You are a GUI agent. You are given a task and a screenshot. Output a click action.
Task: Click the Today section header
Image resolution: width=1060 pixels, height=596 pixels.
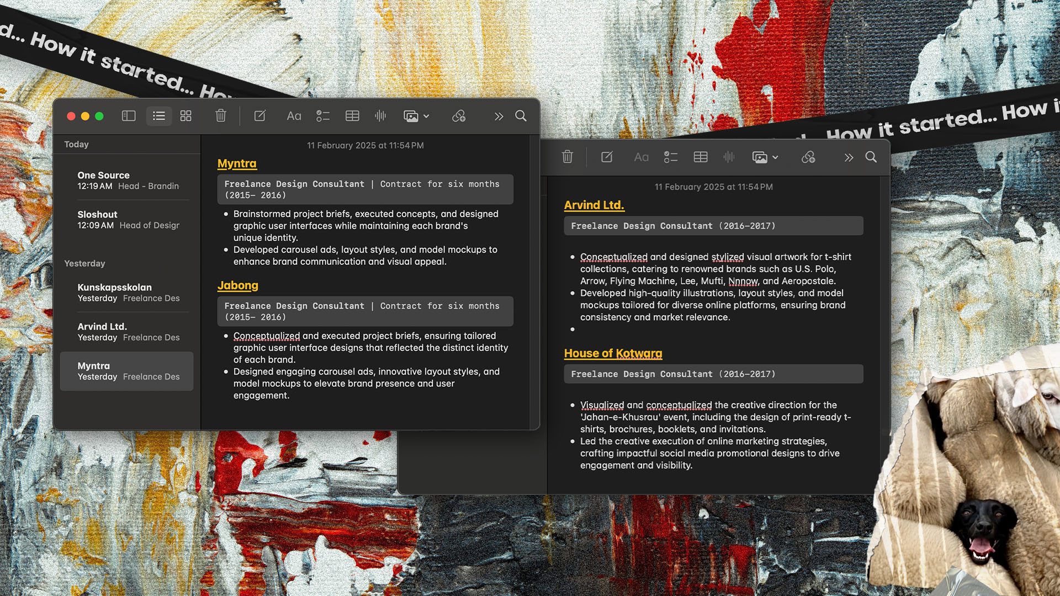click(x=76, y=144)
